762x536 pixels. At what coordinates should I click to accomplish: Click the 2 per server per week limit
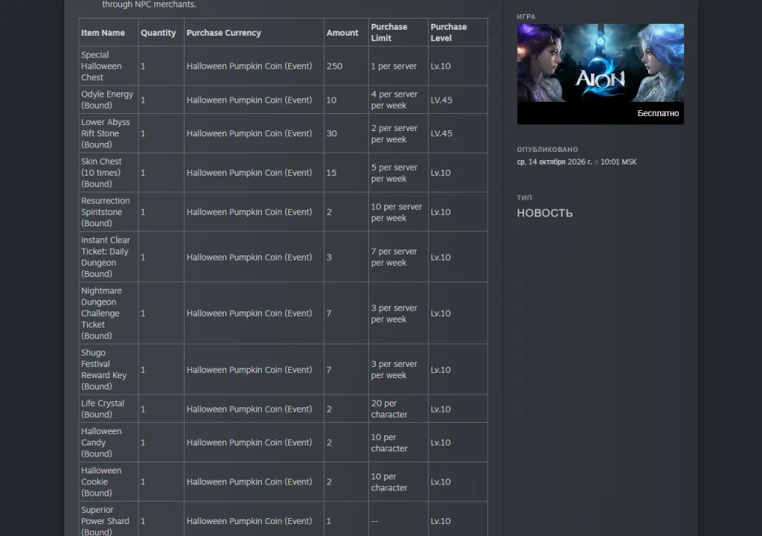click(394, 133)
